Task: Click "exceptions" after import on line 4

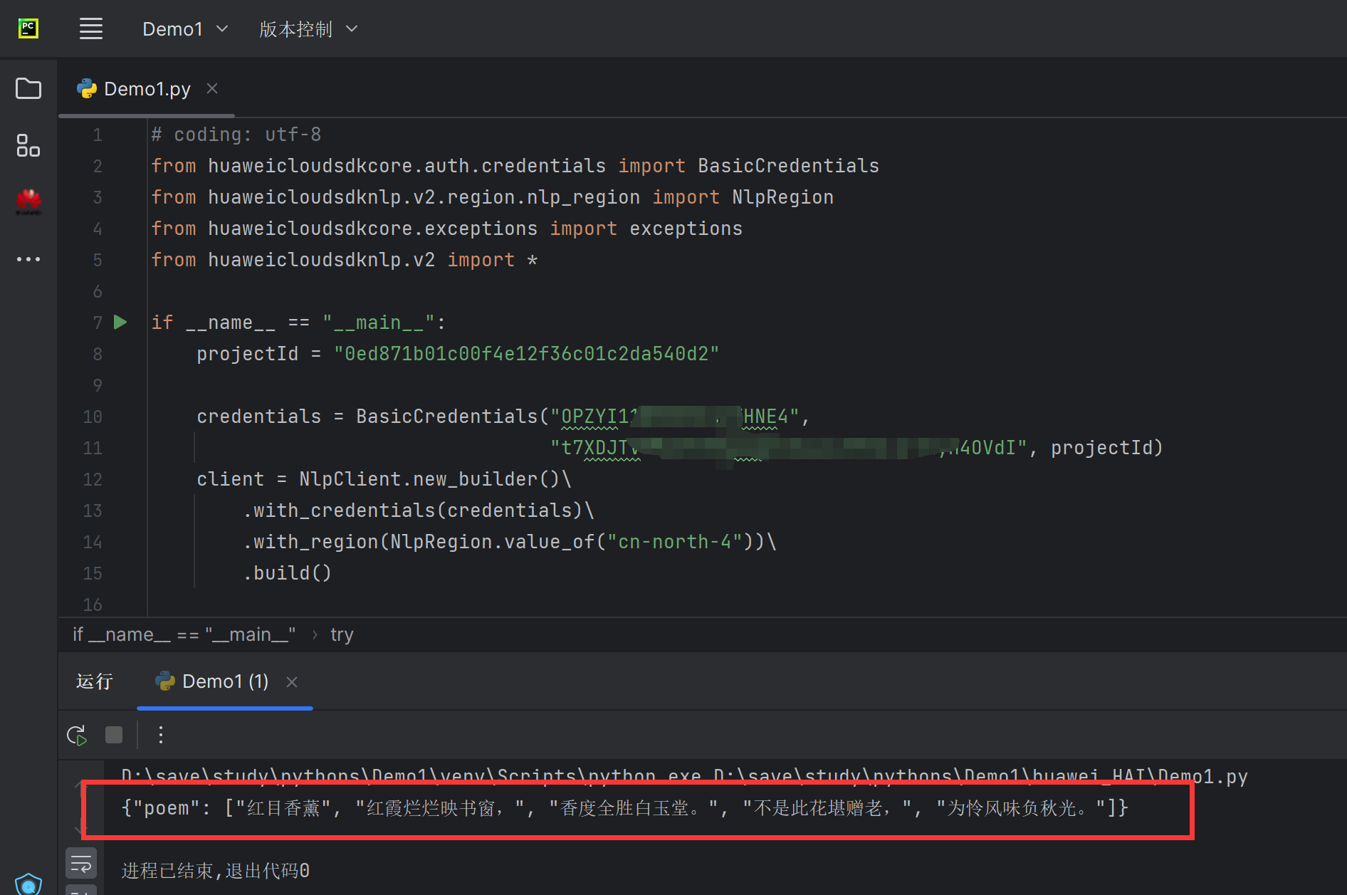Action: click(x=686, y=229)
